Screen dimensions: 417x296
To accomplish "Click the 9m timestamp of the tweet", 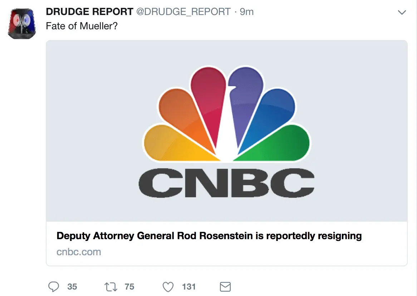I will pyautogui.click(x=246, y=12).
